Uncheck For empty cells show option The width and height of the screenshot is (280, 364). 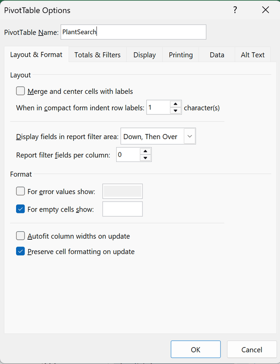click(x=21, y=209)
